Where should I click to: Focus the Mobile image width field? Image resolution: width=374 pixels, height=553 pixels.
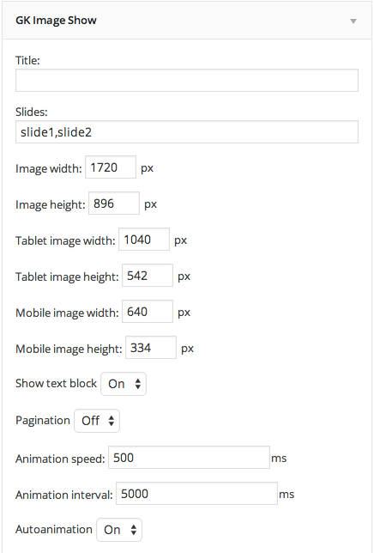(x=148, y=311)
